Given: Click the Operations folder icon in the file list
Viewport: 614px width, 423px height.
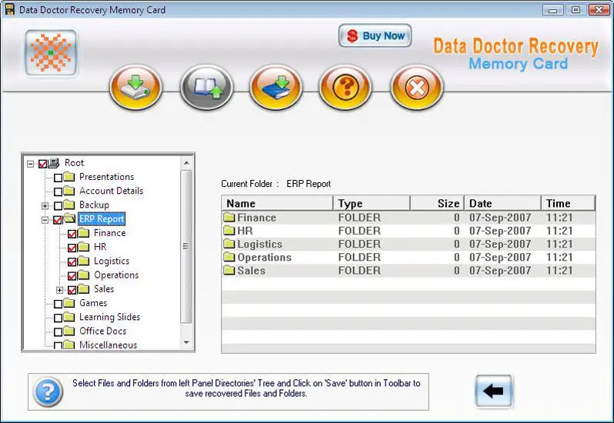Looking at the screenshot, I should [229, 257].
